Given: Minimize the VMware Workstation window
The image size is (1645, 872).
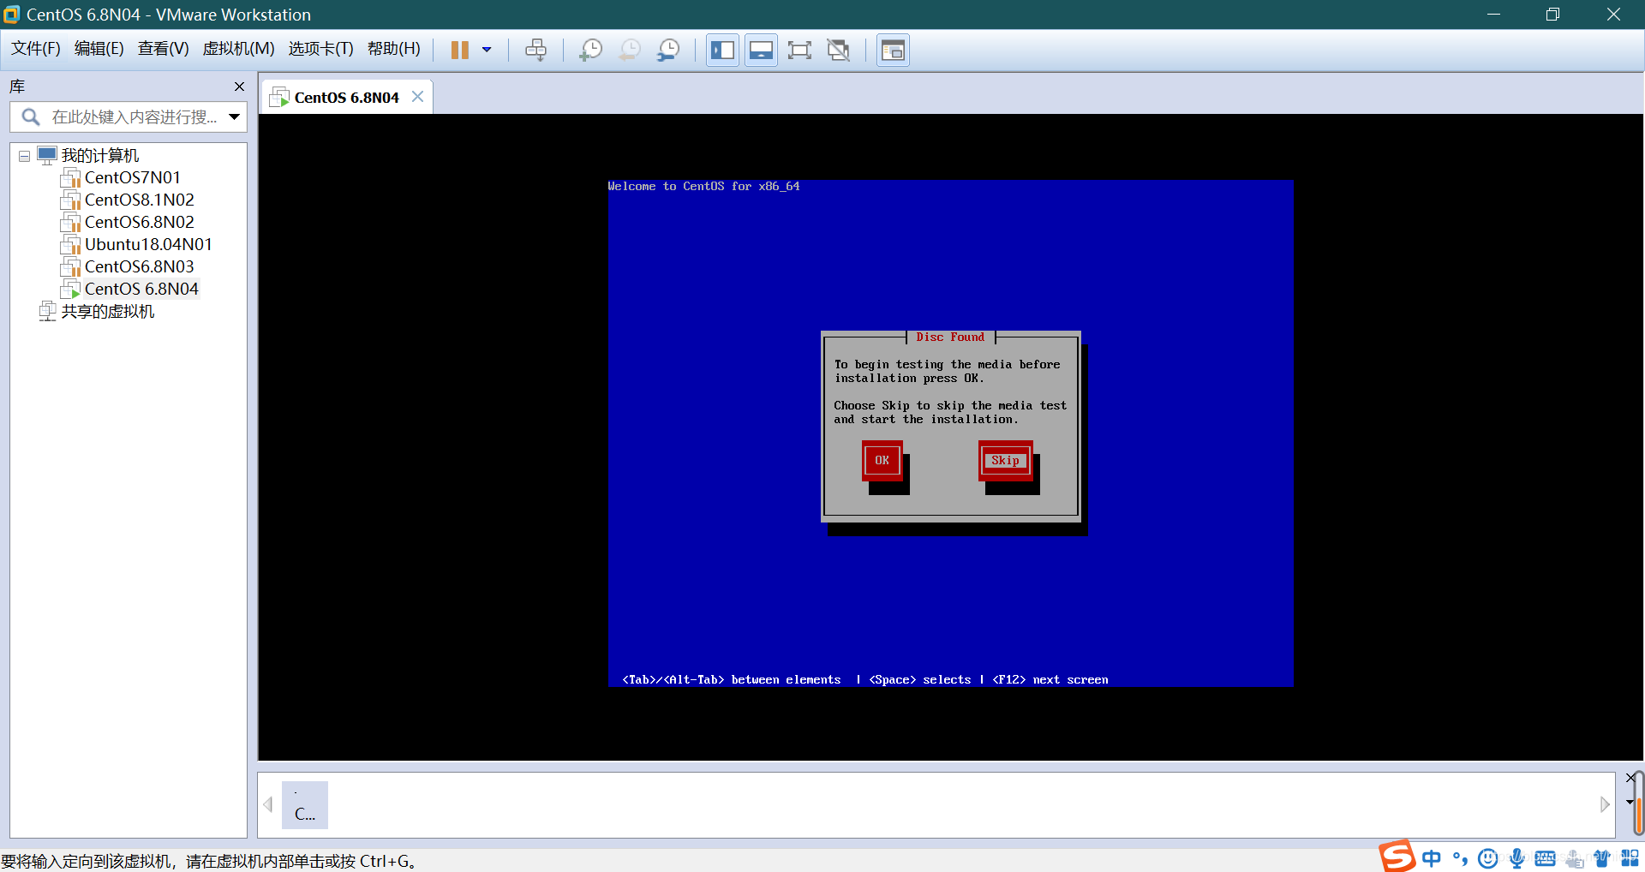Looking at the screenshot, I should tap(1493, 15).
